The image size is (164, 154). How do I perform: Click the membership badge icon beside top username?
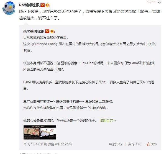pos(48,5)
